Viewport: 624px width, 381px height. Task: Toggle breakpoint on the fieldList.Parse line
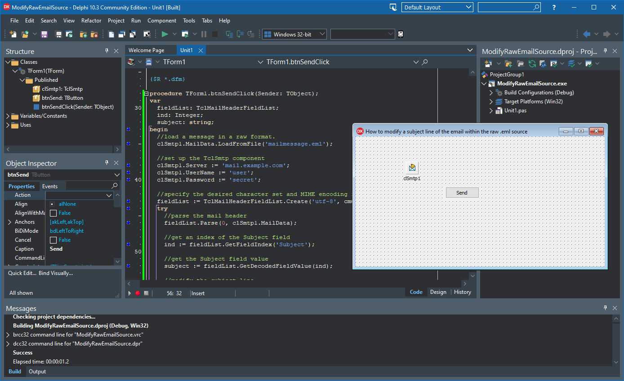[x=129, y=223]
